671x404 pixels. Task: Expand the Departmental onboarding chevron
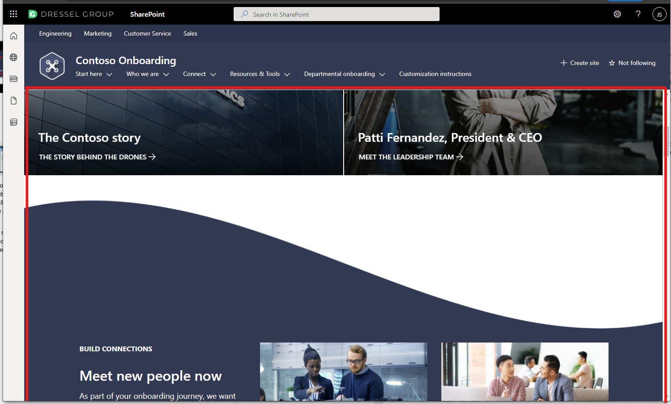[x=382, y=74]
